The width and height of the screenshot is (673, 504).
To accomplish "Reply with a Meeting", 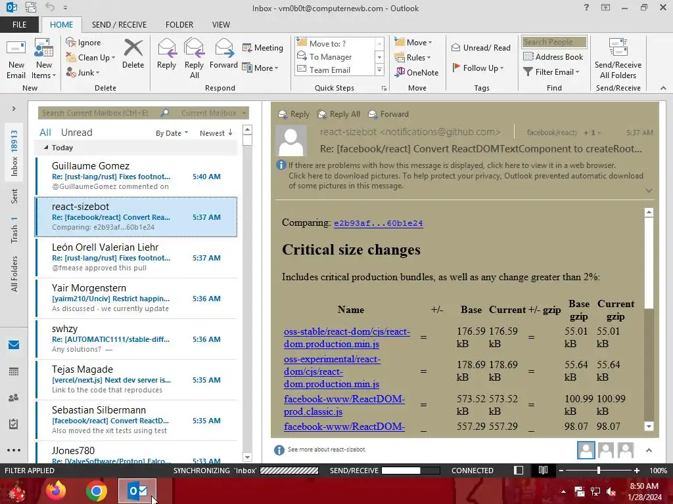I will tap(263, 47).
